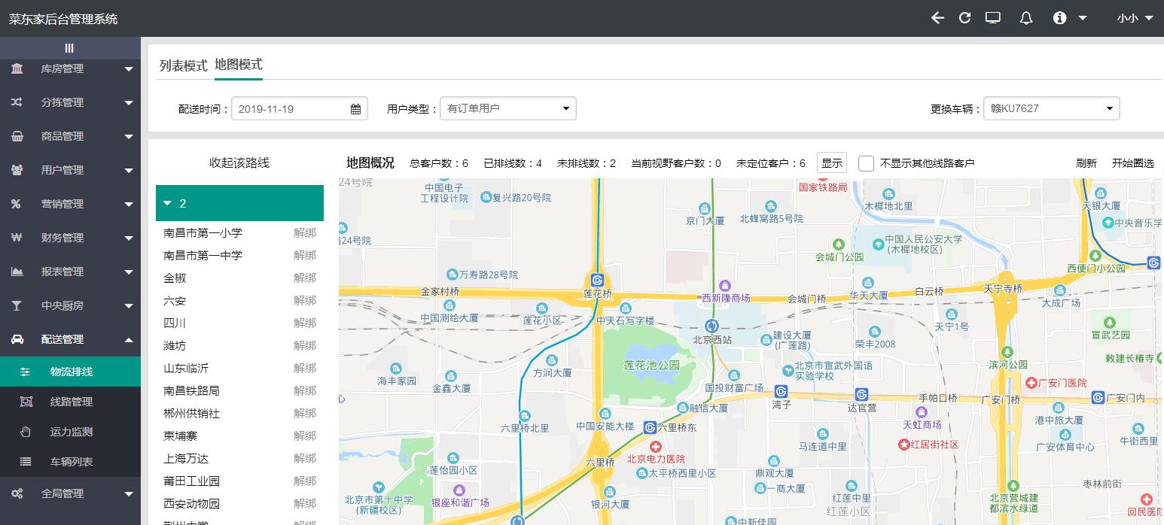Click the refresh icon in the top bar

[x=964, y=17]
